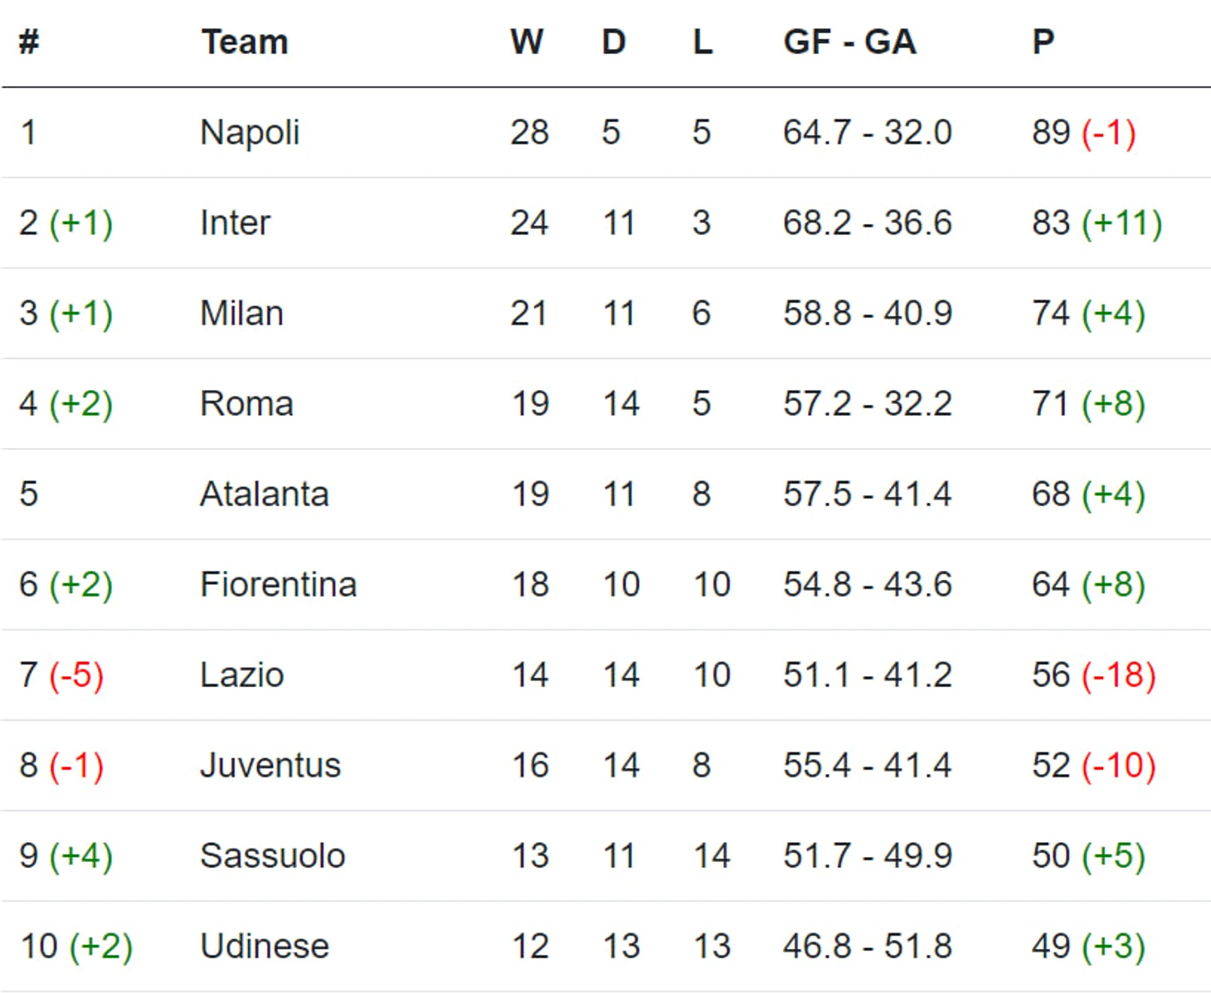Open Atalanta team entry

pyautogui.click(x=265, y=494)
